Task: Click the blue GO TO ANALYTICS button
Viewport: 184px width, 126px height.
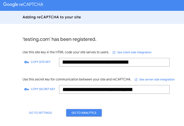Action: pyautogui.click(x=84, y=113)
